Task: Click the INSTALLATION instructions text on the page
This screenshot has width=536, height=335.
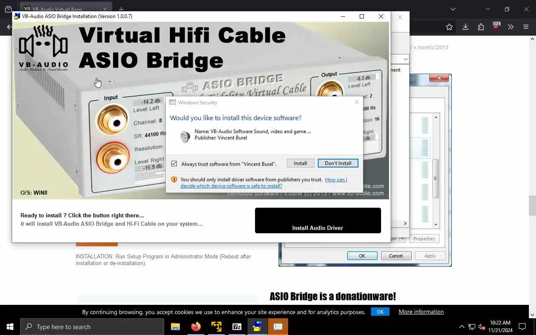Action: (x=163, y=260)
